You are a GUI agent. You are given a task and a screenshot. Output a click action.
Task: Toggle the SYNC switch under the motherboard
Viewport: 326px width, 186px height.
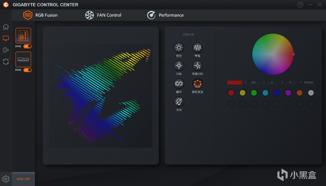click(28, 46)
